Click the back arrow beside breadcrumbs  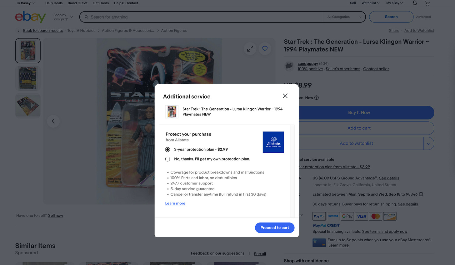tap(18, 31)
